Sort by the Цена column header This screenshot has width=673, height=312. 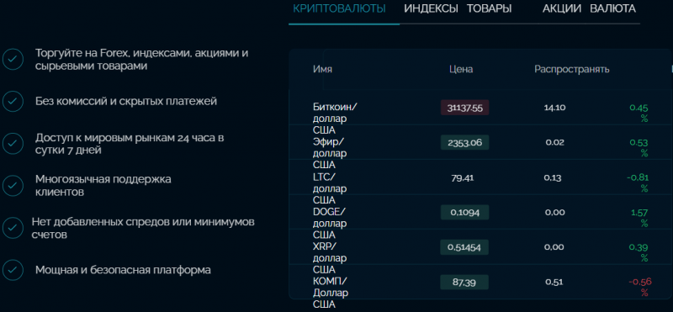pyautogui.click(x=461, y=69)
